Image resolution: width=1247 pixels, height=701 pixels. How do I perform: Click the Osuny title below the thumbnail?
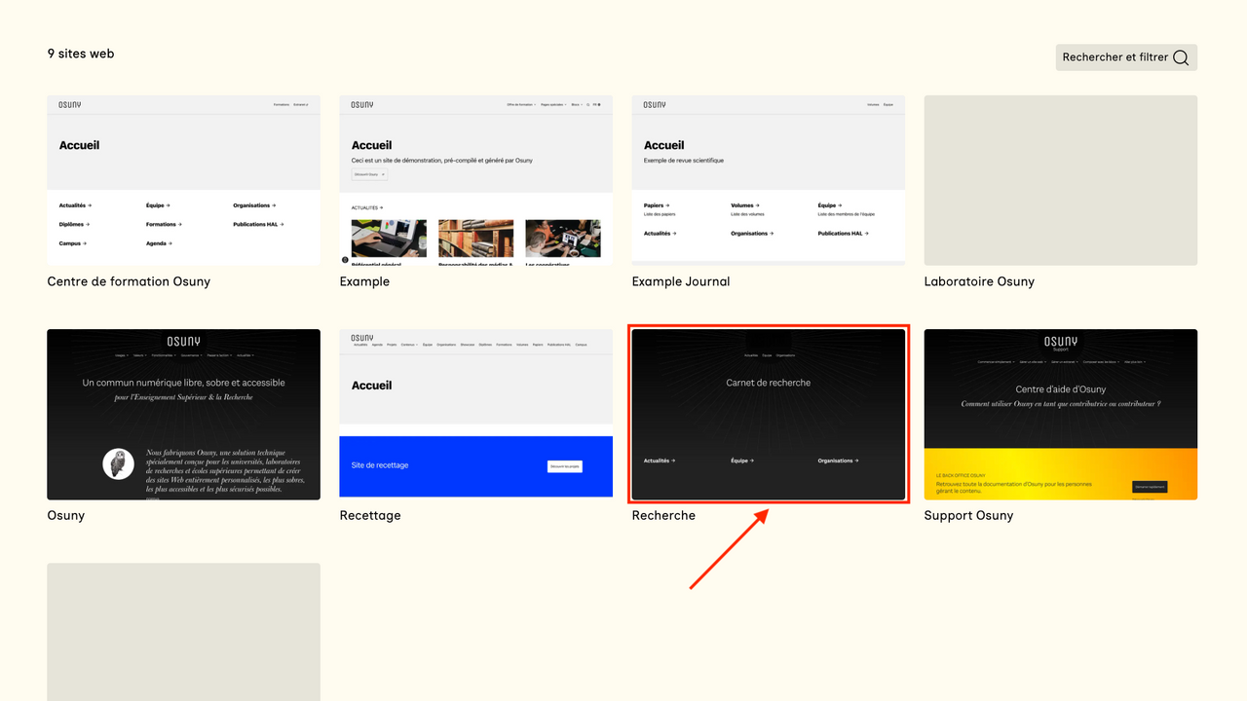click(x=66, y=515)
